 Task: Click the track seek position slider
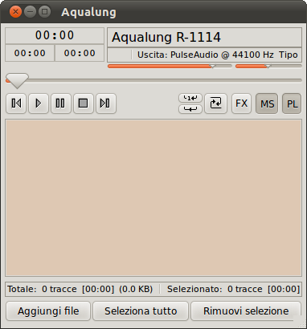[x=153, y=80]
